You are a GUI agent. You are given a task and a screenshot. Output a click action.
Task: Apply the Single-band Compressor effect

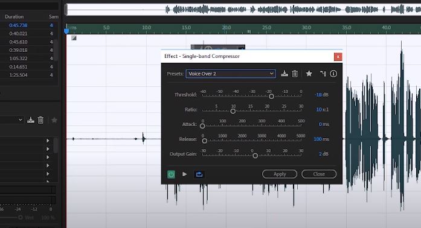pos(280,174)
